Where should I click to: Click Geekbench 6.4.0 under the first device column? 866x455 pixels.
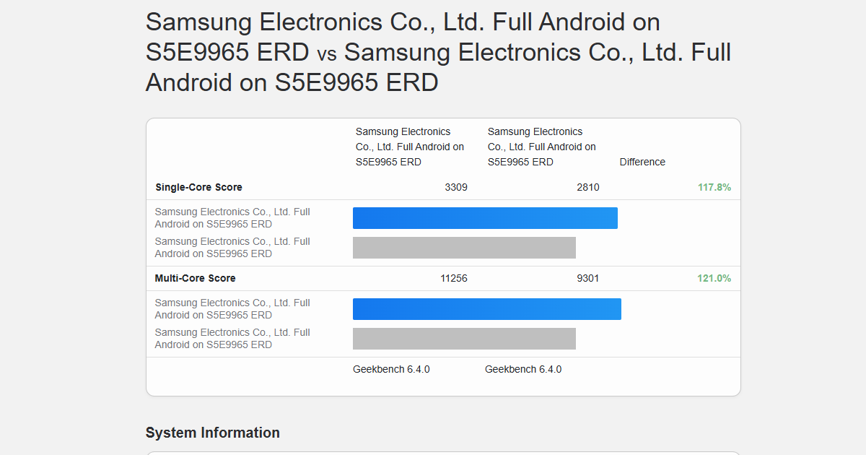[391, 369]
